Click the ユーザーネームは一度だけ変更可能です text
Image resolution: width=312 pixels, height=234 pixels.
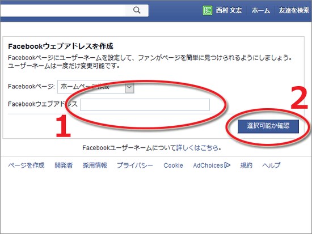(64, 66)
